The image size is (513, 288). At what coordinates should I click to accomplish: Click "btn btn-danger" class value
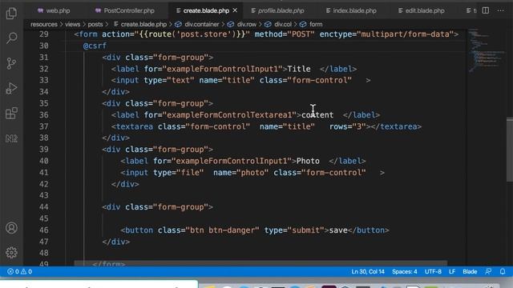pyautogui.click(x=222, y=230)
